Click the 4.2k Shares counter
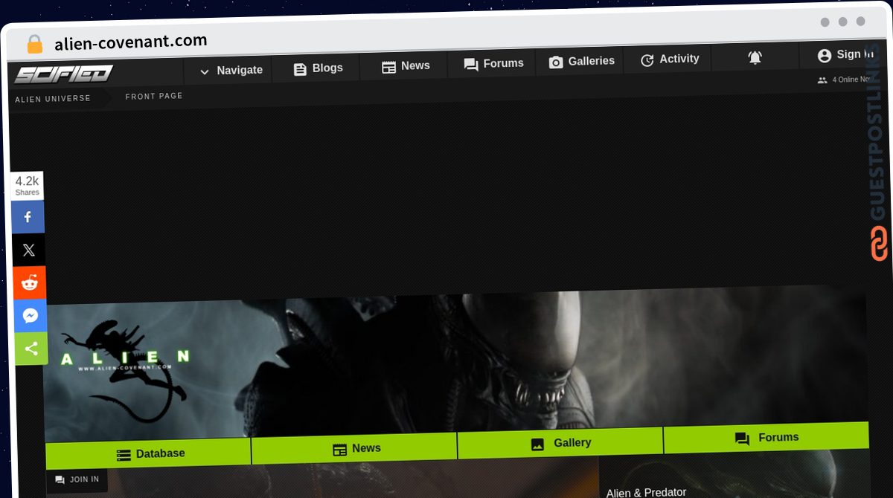The height and width of the screenshot is (498, 893). tap(27, 186)
